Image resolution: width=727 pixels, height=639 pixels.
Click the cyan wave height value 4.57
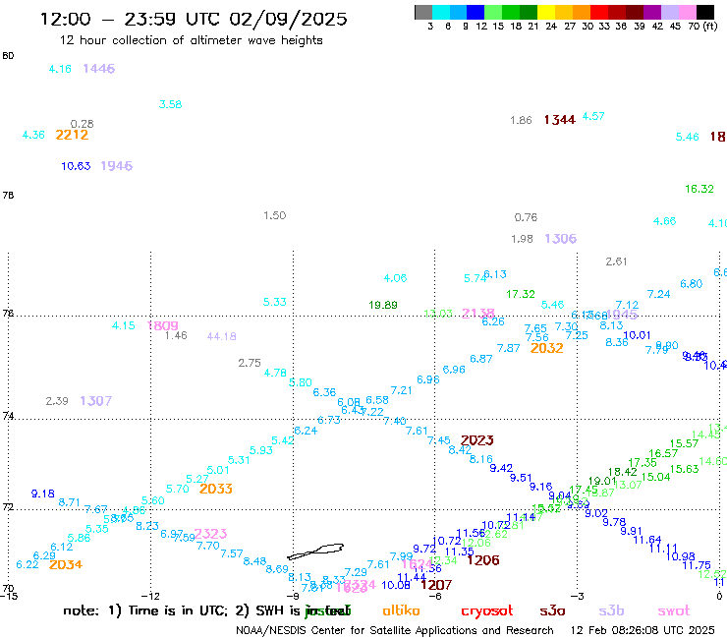593,116
